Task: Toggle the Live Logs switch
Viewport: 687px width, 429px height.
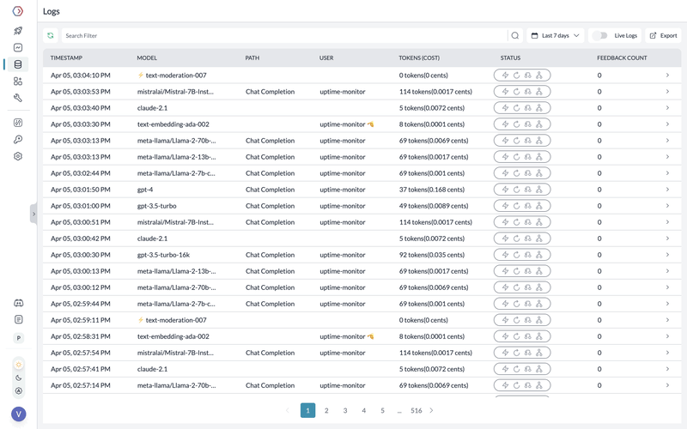Action: [x=599, y=35]
